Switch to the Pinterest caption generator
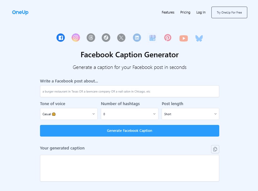This screenshot has height=191, width=258. pyautogui.click(x=168, y=37)
